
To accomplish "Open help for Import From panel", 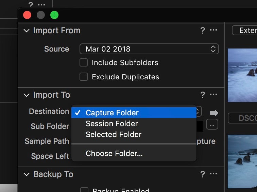I will point(203,31).
